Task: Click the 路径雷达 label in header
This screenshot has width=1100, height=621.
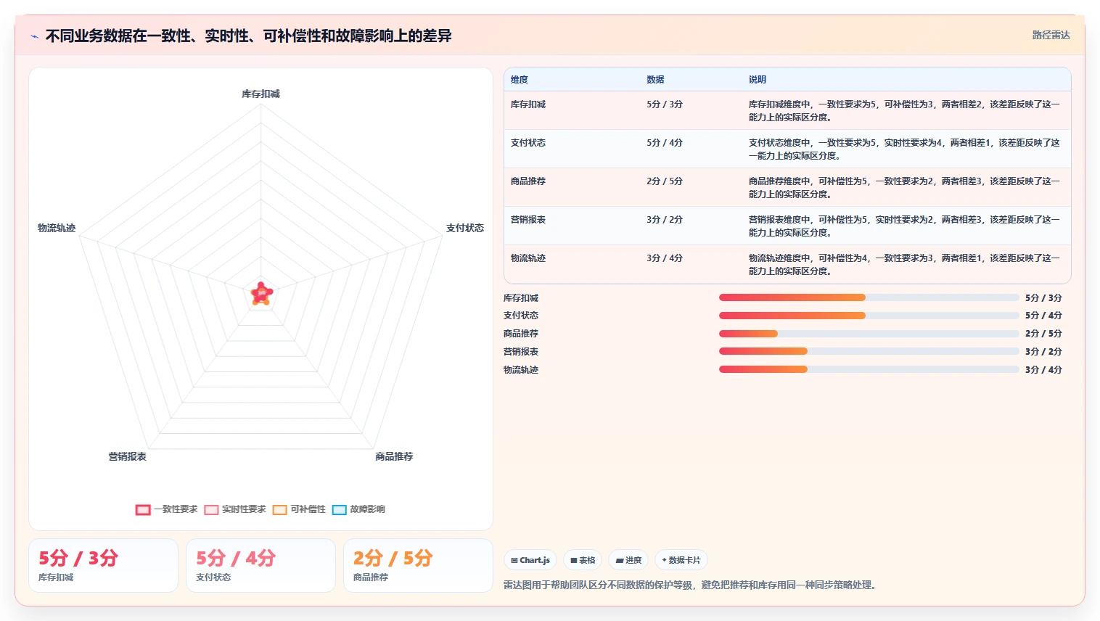Action: coord(1051,35)
